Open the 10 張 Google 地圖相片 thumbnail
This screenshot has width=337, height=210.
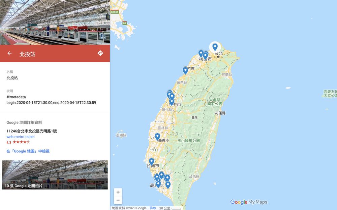click(55, 175)
